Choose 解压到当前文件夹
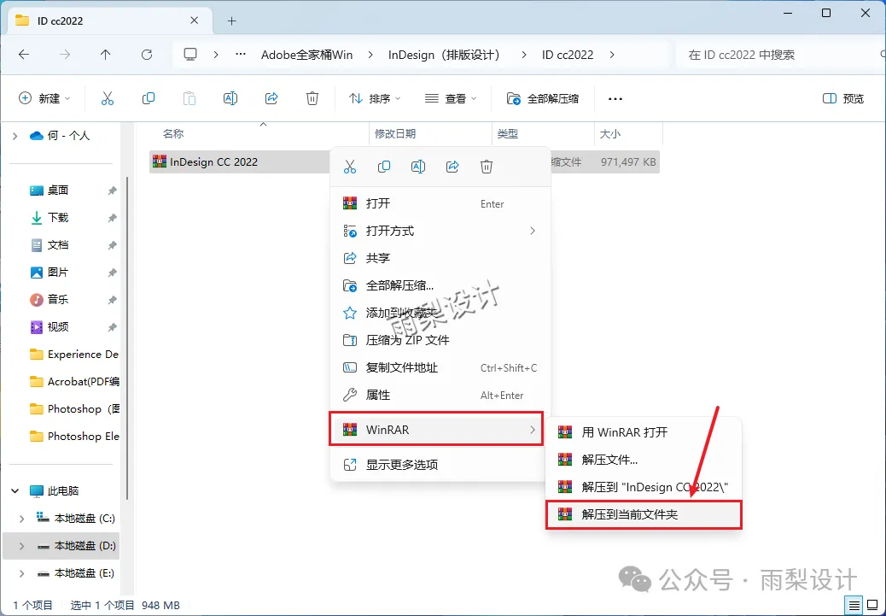The width and height of the screenshot is (886, 616). 644,514
